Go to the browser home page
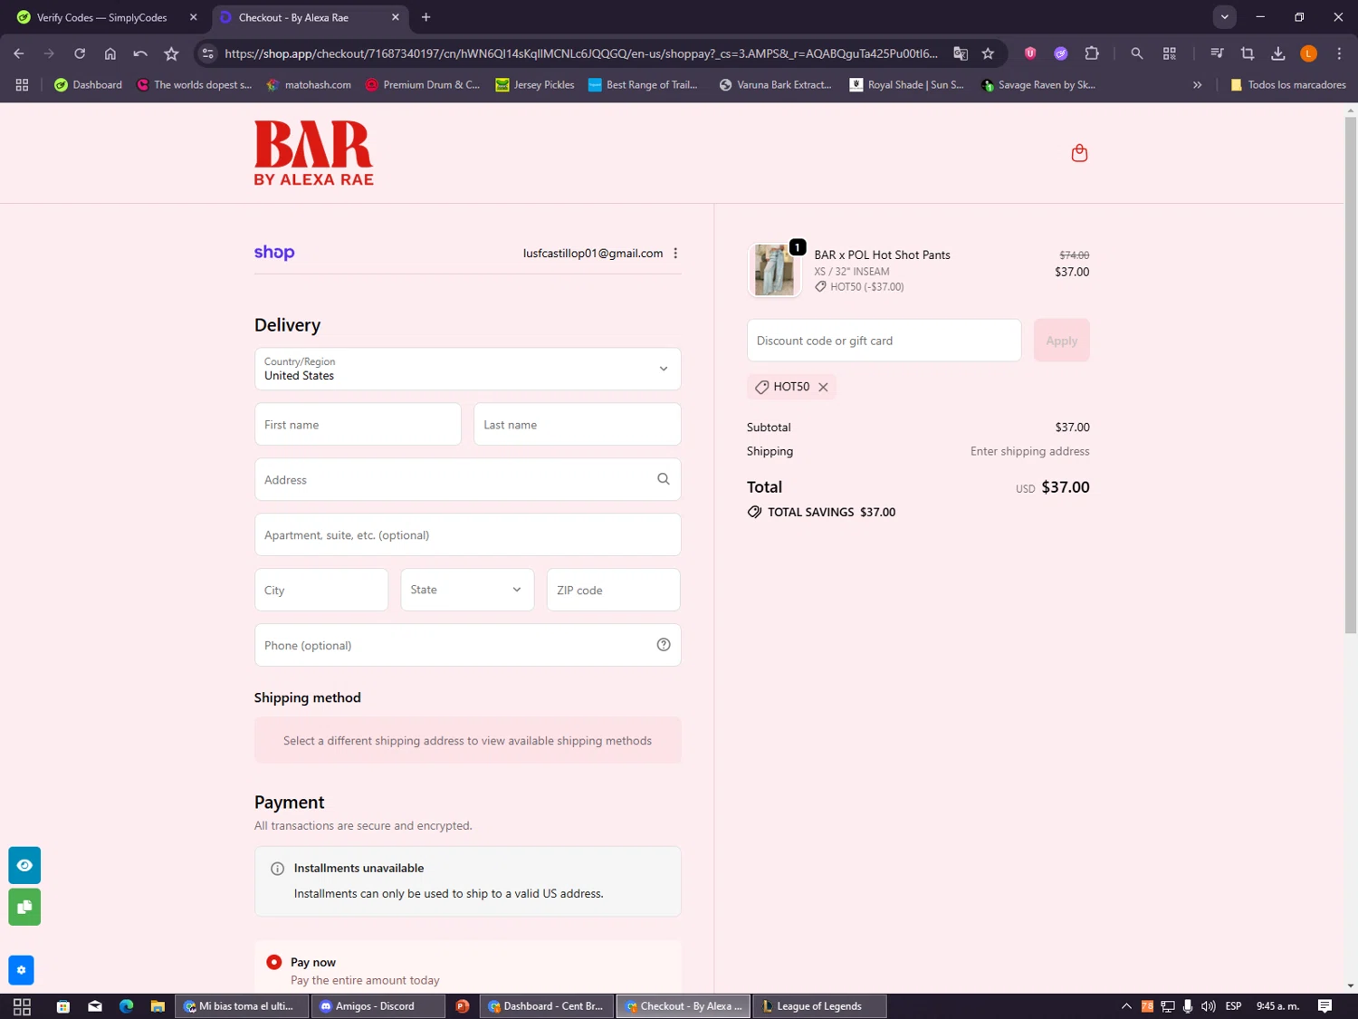Image resolution: width=1358 pixels, height=1019 pixels. (x=110, y=53)
